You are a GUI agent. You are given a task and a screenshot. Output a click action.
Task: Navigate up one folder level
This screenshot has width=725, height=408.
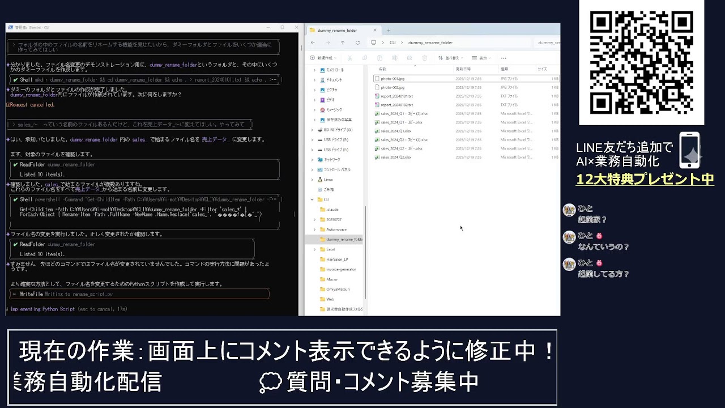pos(342,42)
